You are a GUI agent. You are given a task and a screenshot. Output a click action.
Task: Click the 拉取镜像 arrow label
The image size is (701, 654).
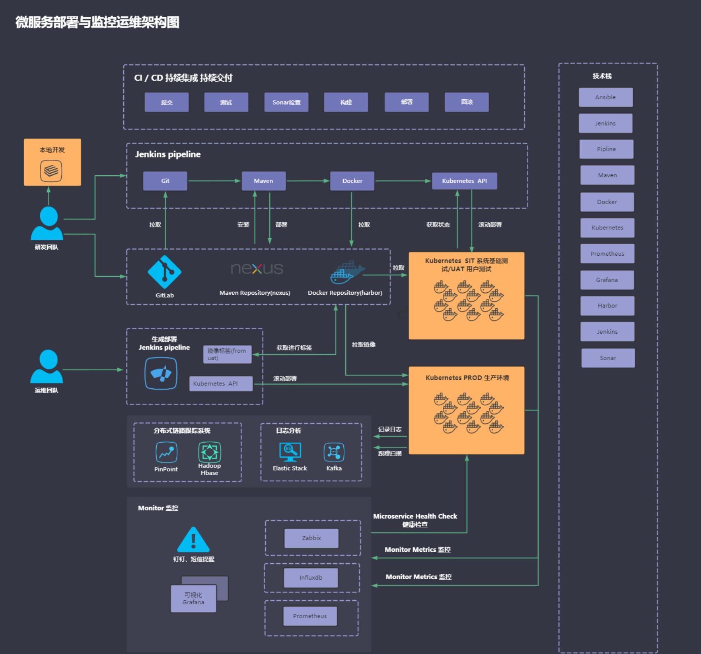point(364,345)
